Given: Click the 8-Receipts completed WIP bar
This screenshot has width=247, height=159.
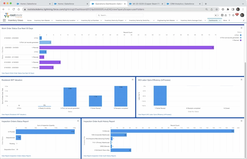Looking at the screenshot, I should (121, 96).
